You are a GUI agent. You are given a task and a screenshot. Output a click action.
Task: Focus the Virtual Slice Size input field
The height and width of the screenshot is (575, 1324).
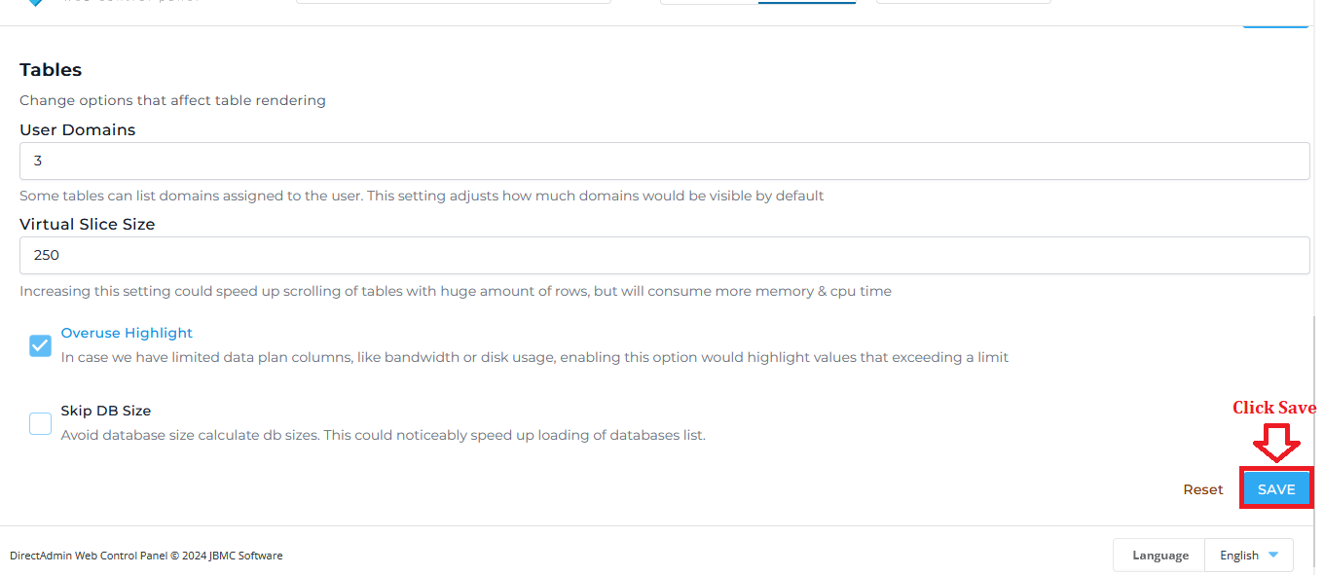point(664,255)
